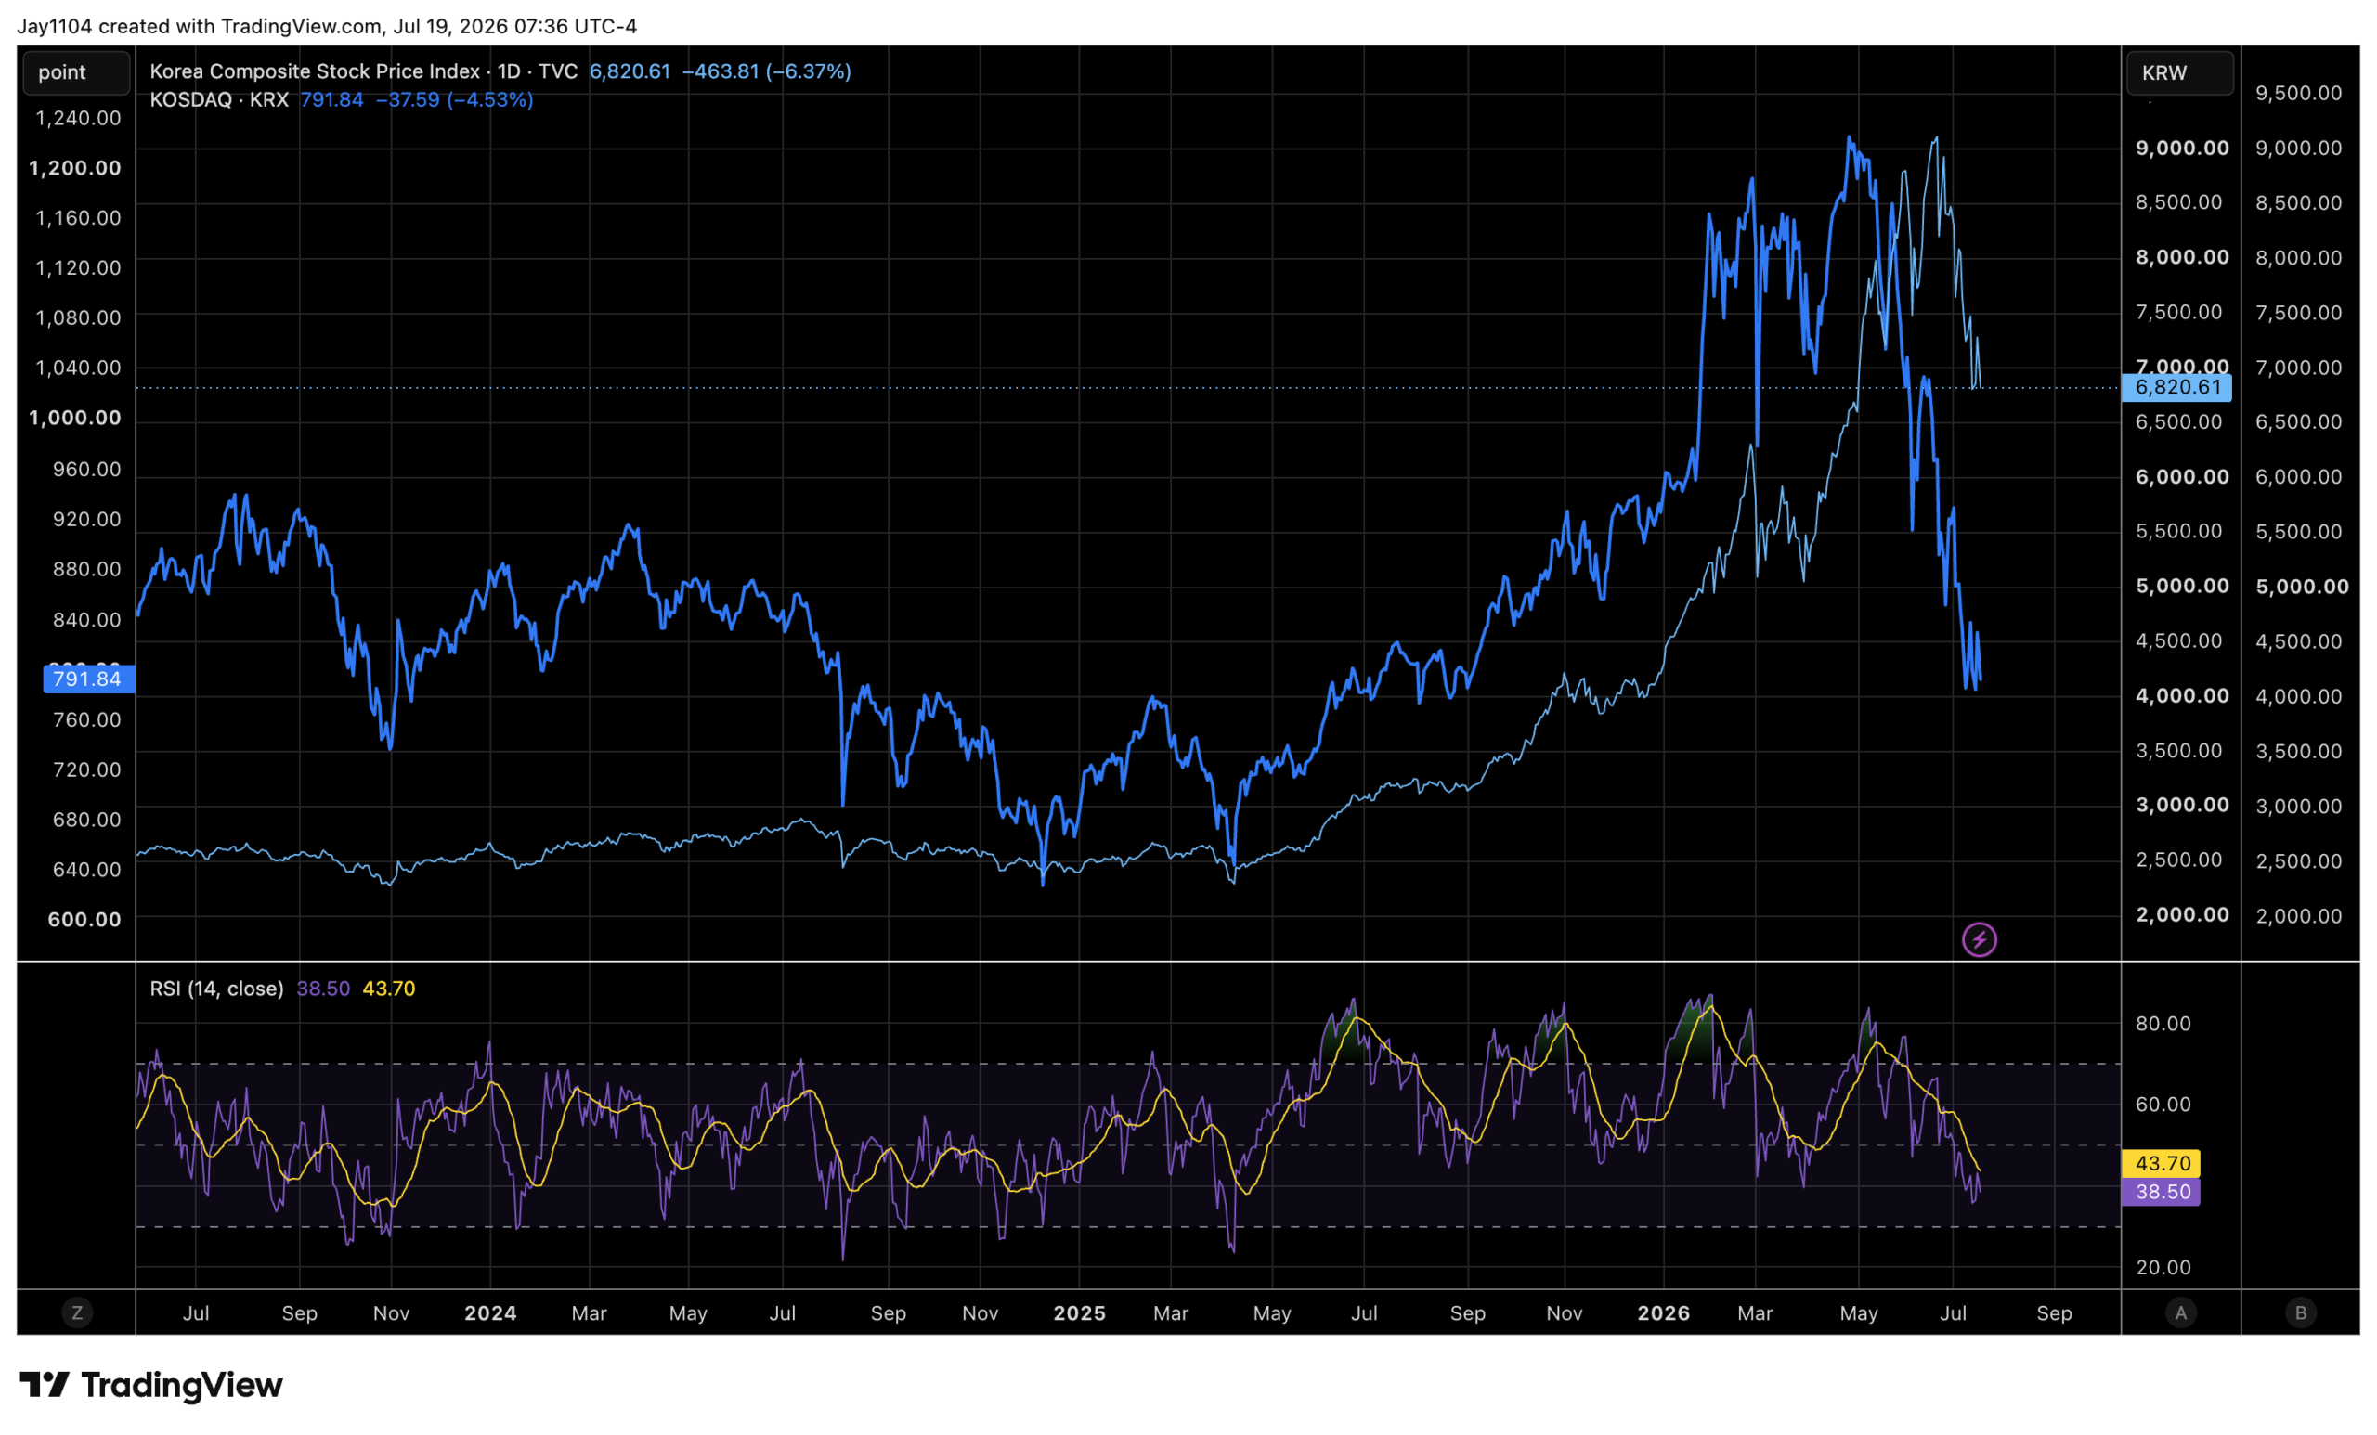This screenshot has height=1435, width=2377.
Task: Click the 1,120.00 label on the left axis
Action: click(78, 267)
